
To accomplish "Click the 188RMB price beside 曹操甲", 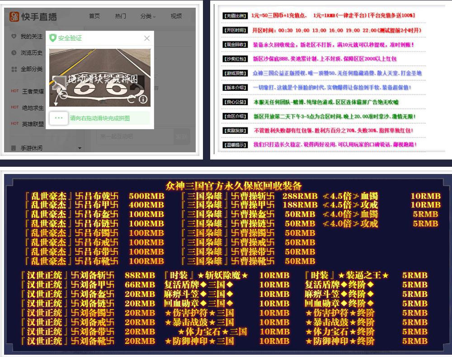I will coord(300,205).
